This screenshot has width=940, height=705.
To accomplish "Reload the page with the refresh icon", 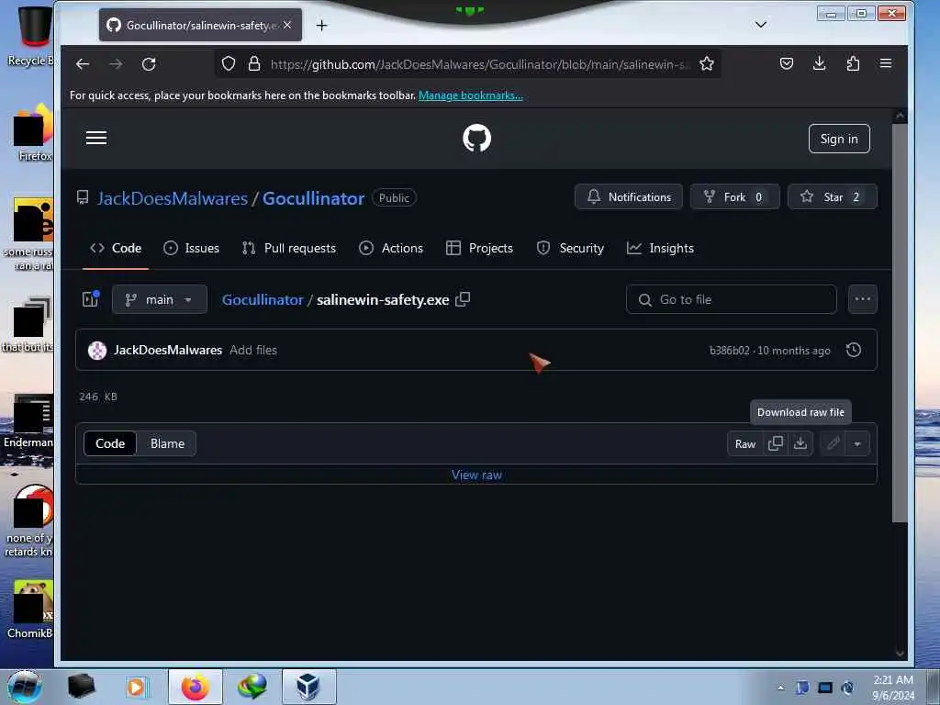I will coord(149,64).
